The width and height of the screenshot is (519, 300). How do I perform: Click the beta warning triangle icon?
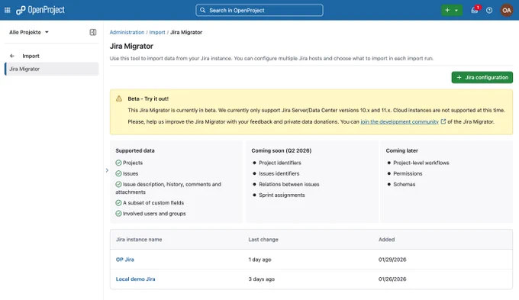point(119,98)
